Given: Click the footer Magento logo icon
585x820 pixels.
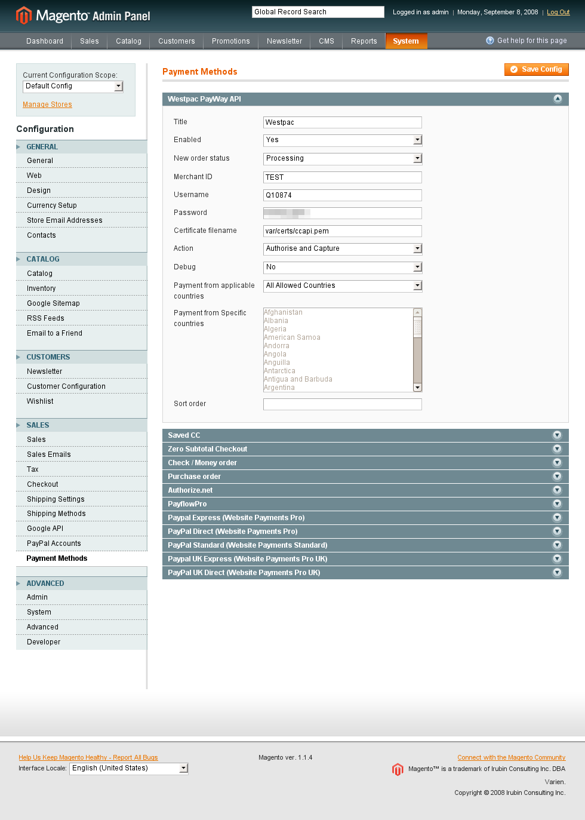Looking at the screenshot, I should (398, 770).
